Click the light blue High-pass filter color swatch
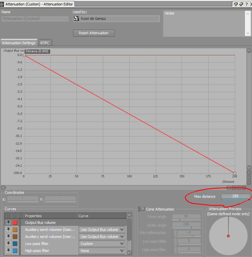Image resolution: width=252 pixels, height=257 pixels. coord(15,250)
